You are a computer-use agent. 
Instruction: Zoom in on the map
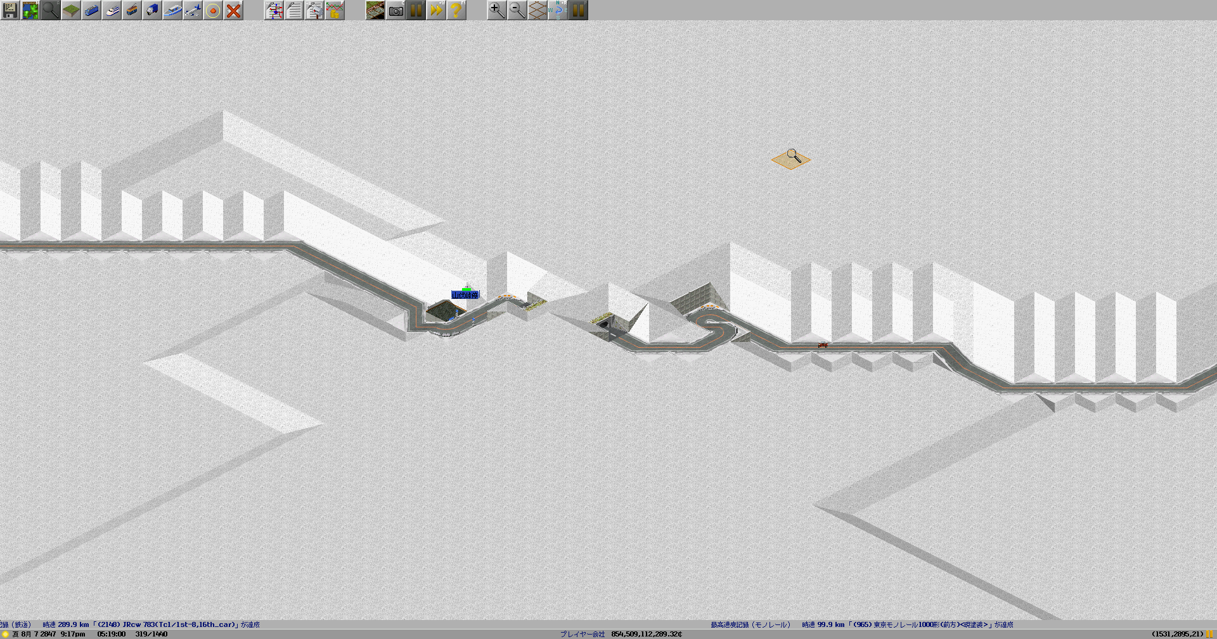[x=497, y=10]
